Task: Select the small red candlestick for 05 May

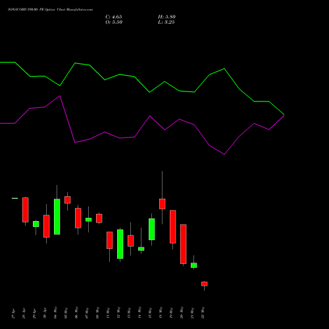Action: pyautogui.click(x=68, y=200)
